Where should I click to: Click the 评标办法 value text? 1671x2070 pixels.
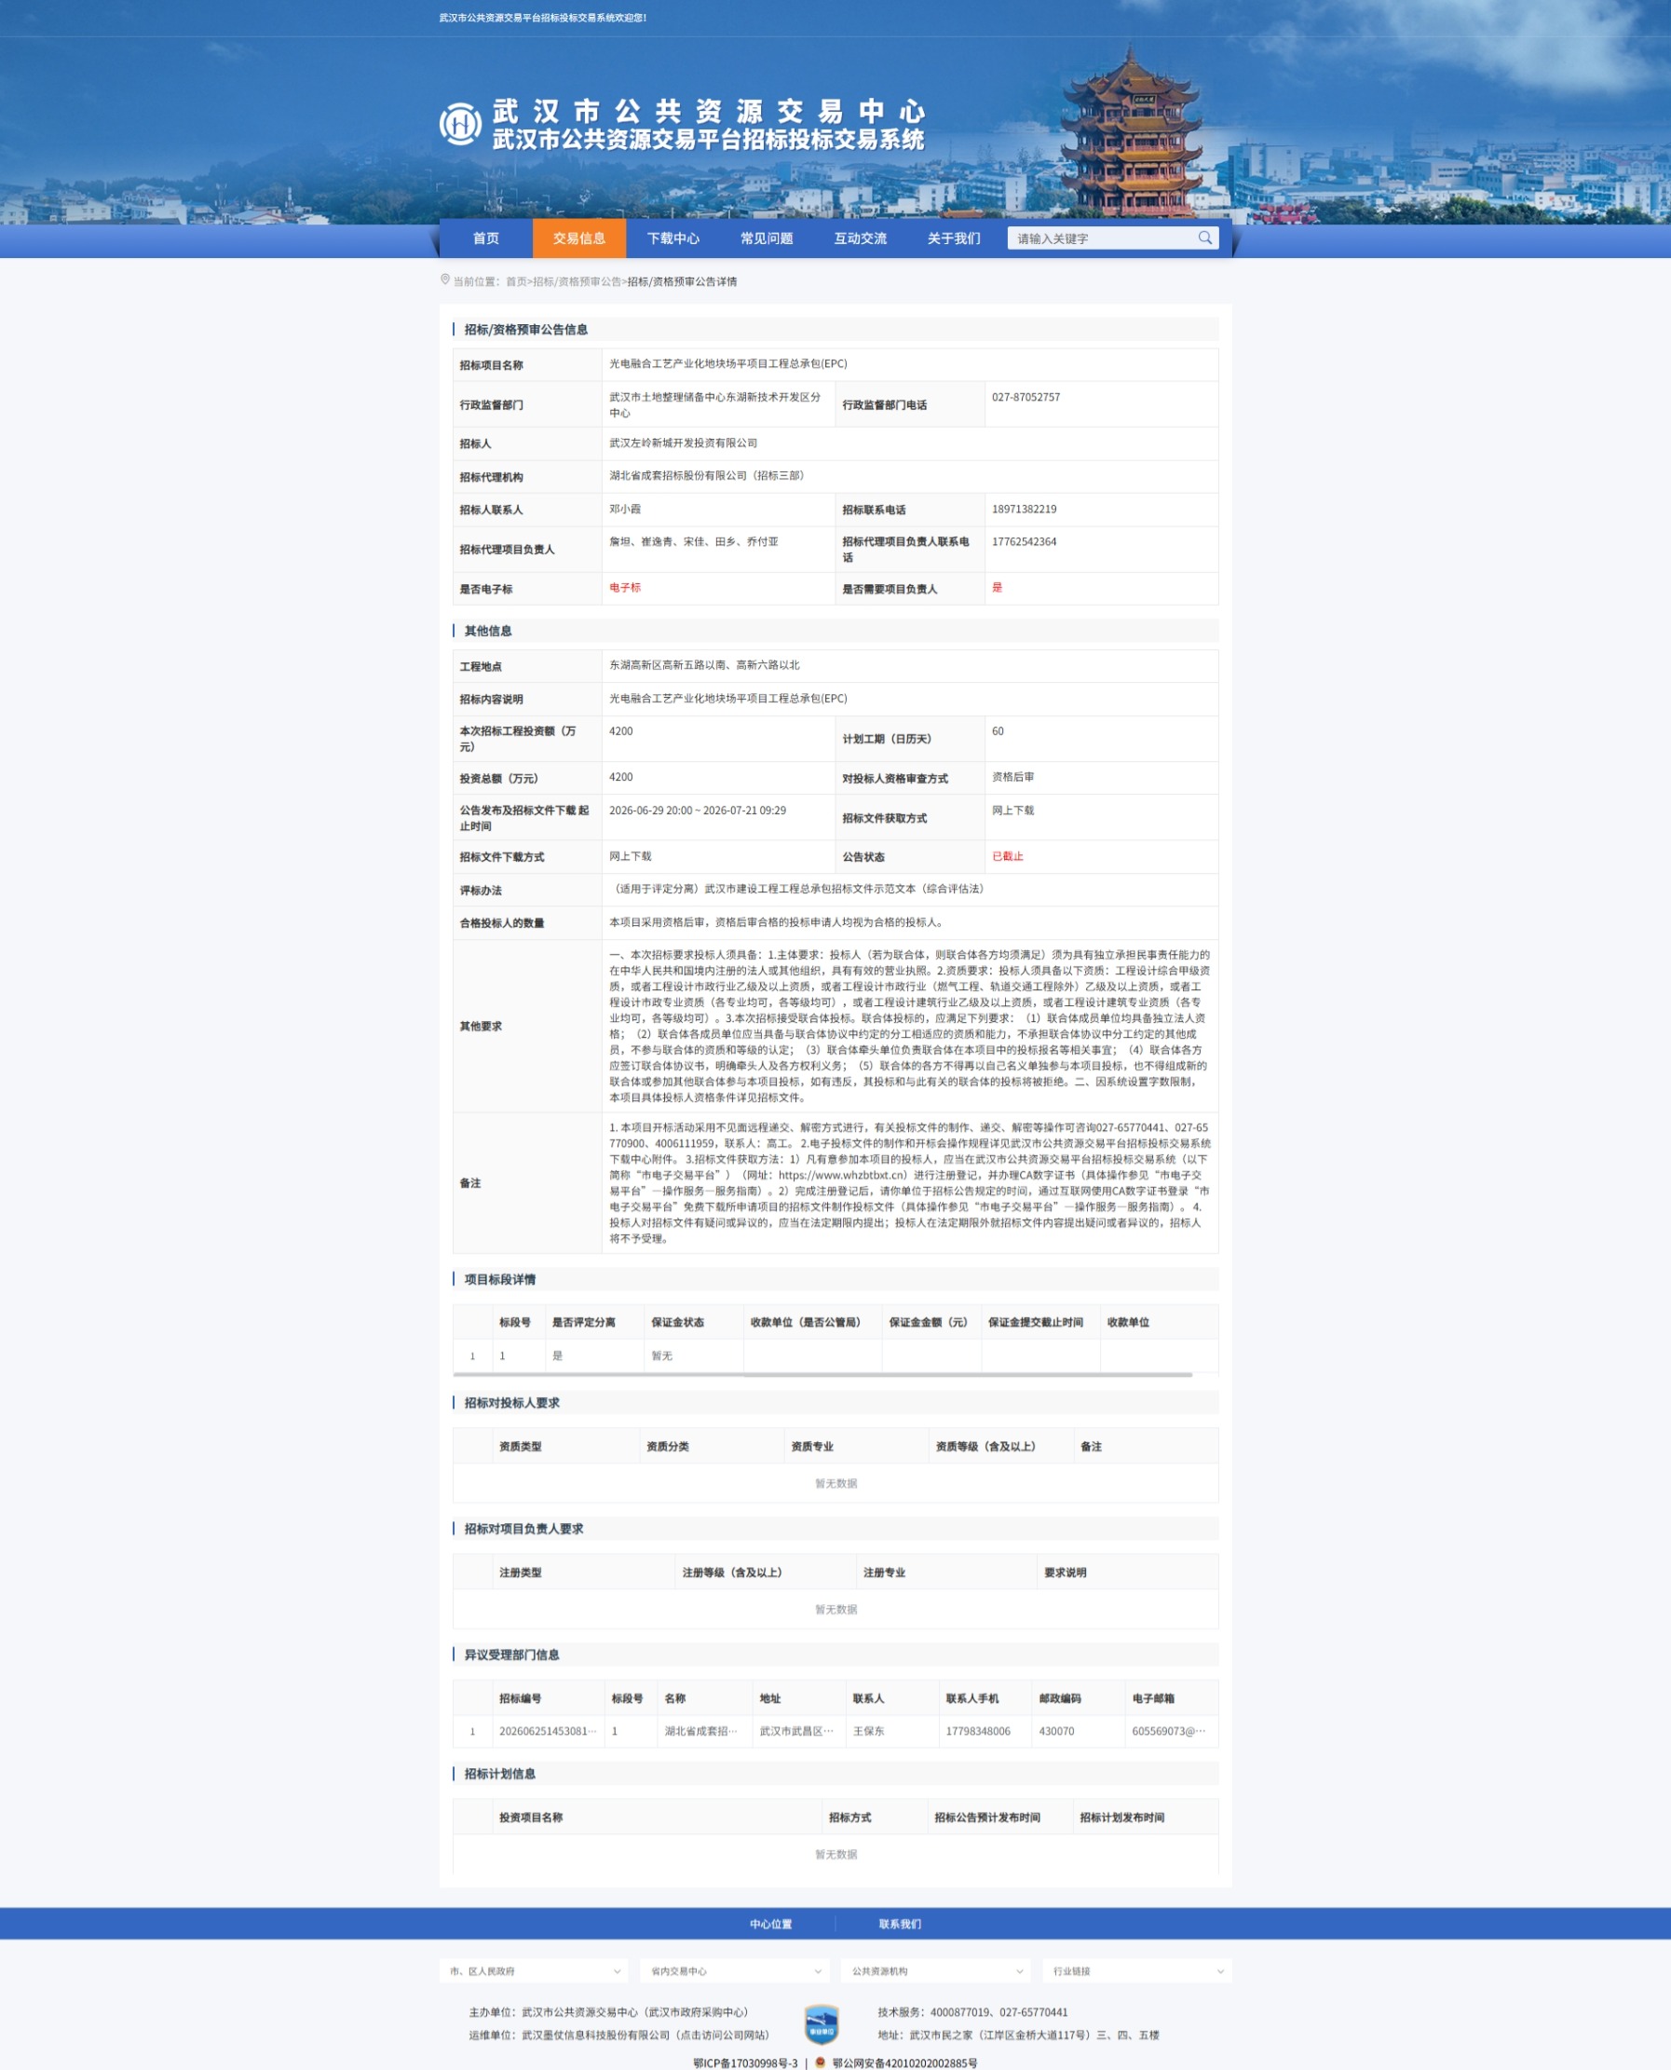[x=797, y=890]
